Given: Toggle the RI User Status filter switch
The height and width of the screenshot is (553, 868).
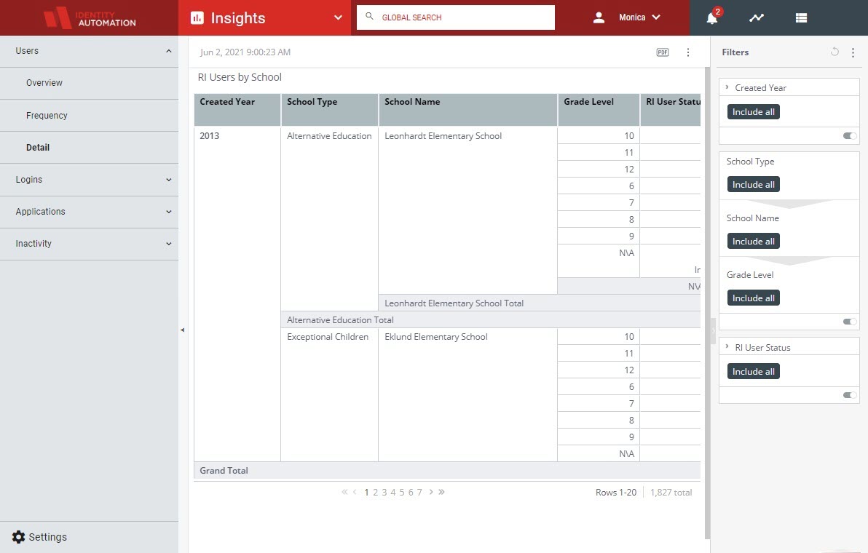Looking at the screenshot, I should (x=850, y=395).
